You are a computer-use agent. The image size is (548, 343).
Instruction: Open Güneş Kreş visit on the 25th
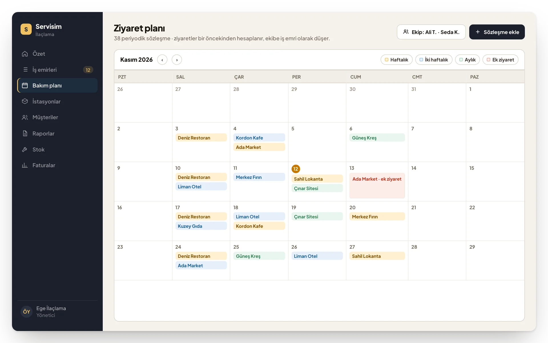[259, 256]
